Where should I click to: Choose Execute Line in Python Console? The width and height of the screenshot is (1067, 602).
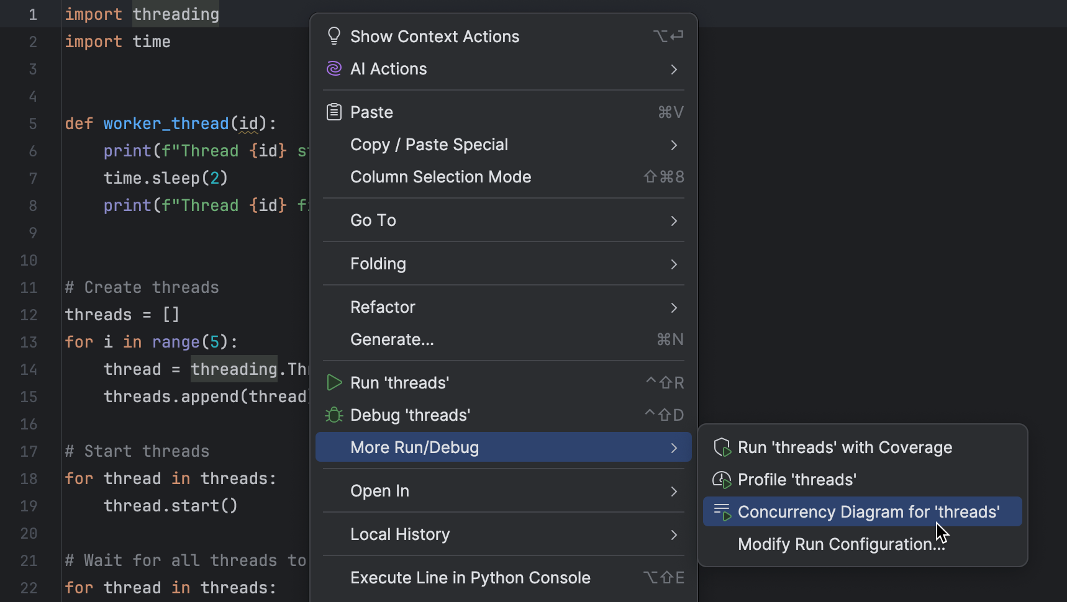pos(470,577)
